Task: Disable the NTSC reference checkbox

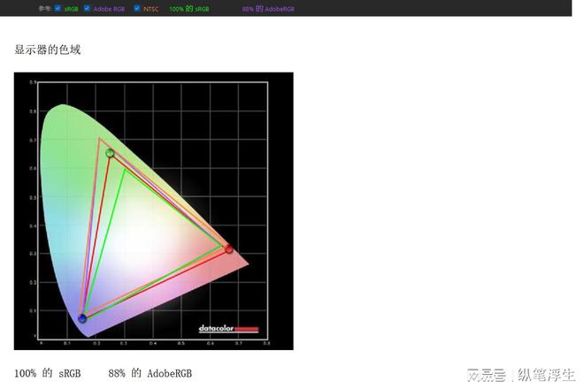Action: 137,8
